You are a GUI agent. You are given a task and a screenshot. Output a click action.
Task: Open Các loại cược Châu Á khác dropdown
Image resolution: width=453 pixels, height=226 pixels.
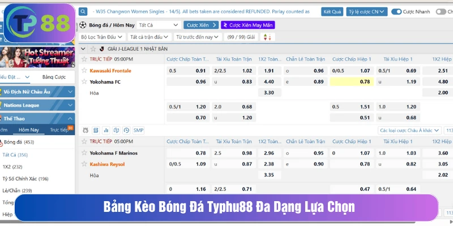pos(409,131)
